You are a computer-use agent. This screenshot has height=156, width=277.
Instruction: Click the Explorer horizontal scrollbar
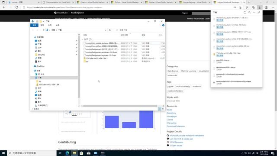pyautogui.click(x=120, y=106)
